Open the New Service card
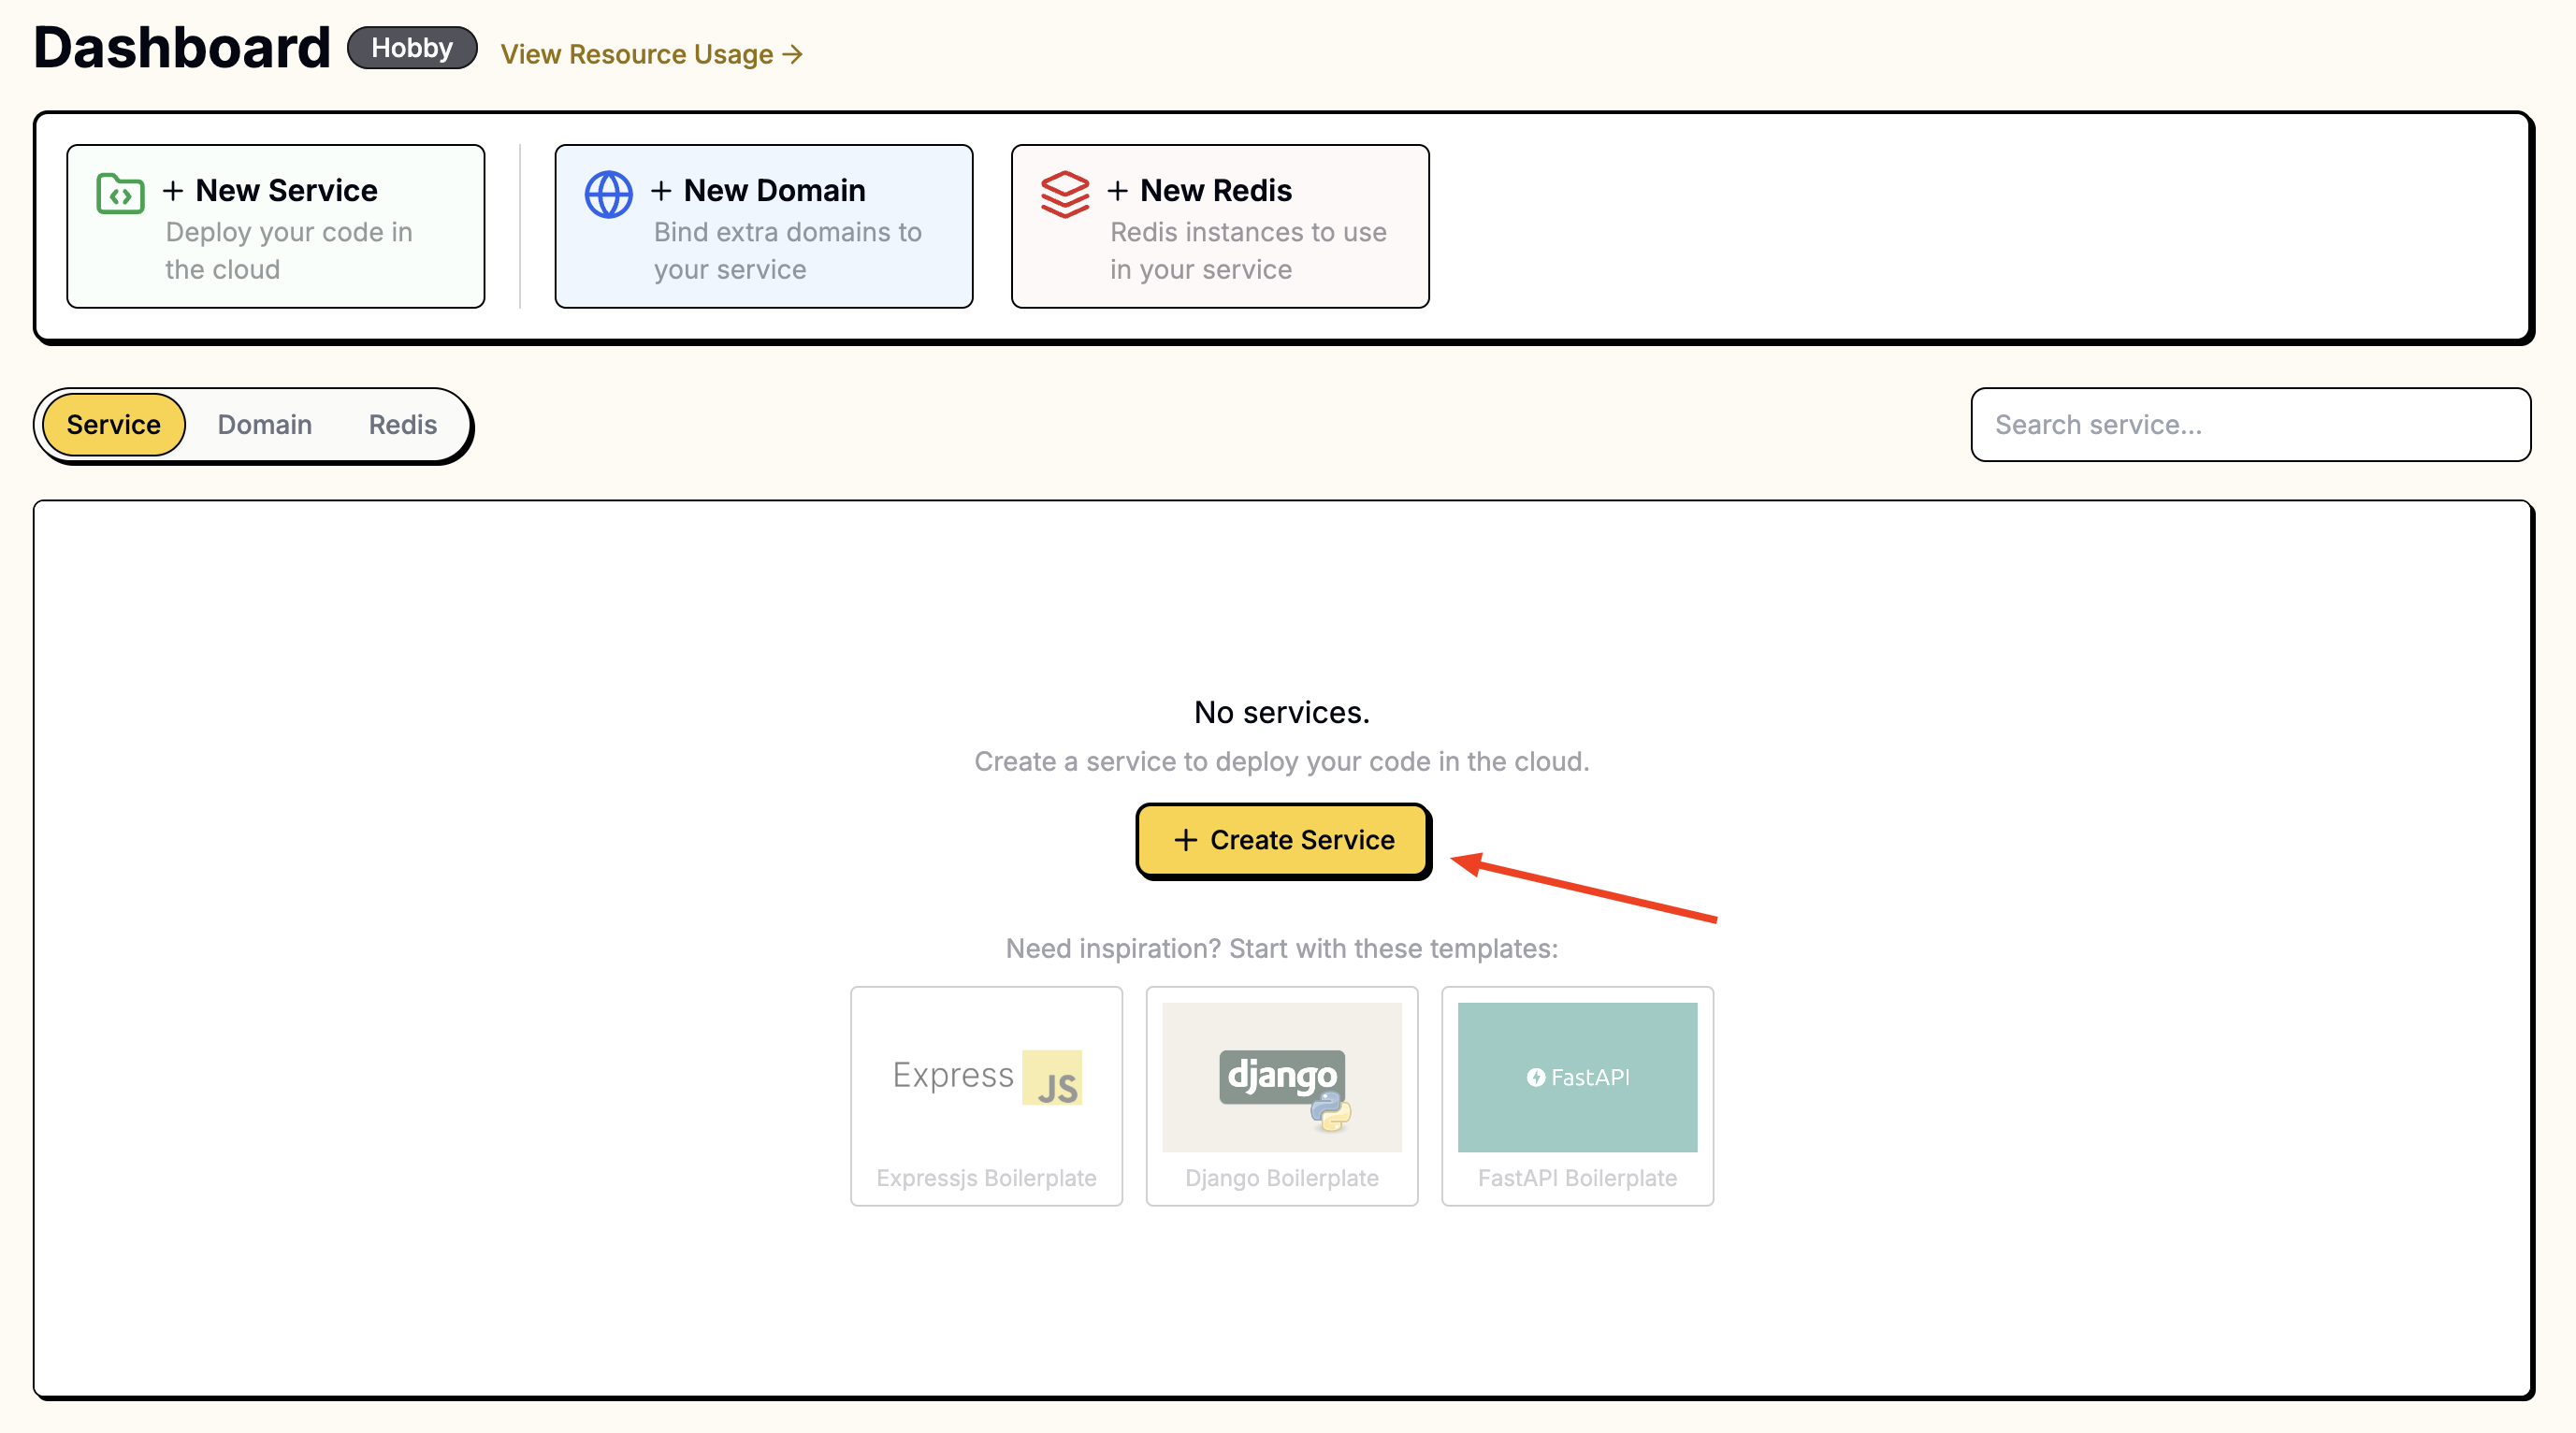Image resolution: width=2576 pixels, height=1433 pixels. (x=276, y=226)
